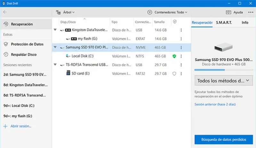Click the SD card icon in the E: row
Image resolution: width=256 pixels, height=148 pixels.
68,73
